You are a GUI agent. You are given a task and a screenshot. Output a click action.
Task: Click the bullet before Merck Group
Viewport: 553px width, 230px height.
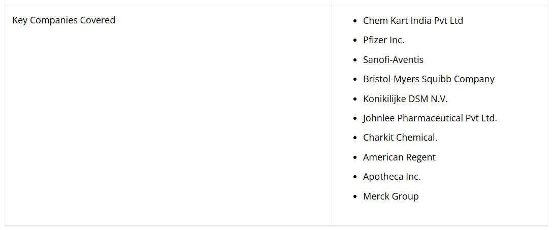tap(355, 197)
